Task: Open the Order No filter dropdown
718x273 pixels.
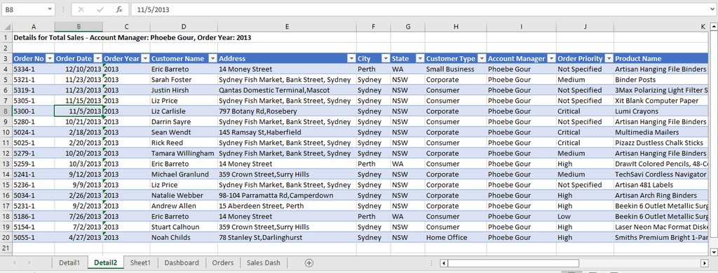Action: pyautogui.click(x=50, y=59)
